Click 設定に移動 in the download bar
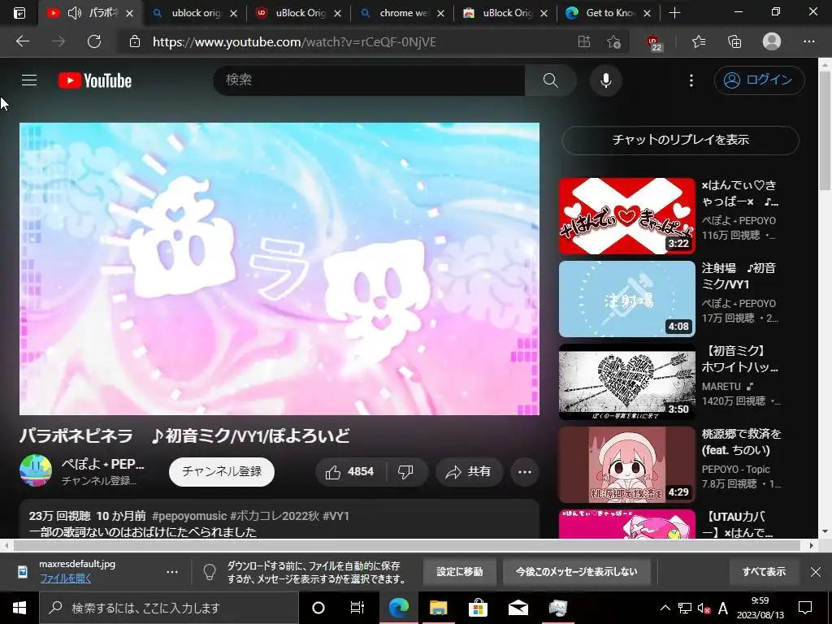Image resolution: width=832 pixels, height=624 pixels. click(460, 571)
